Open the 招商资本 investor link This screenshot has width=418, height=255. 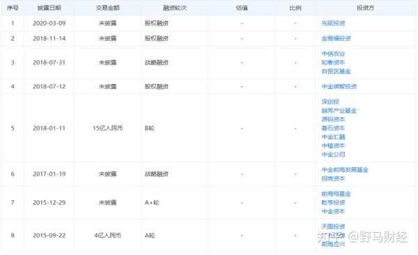pyautogui.click(x=333, y=179)
